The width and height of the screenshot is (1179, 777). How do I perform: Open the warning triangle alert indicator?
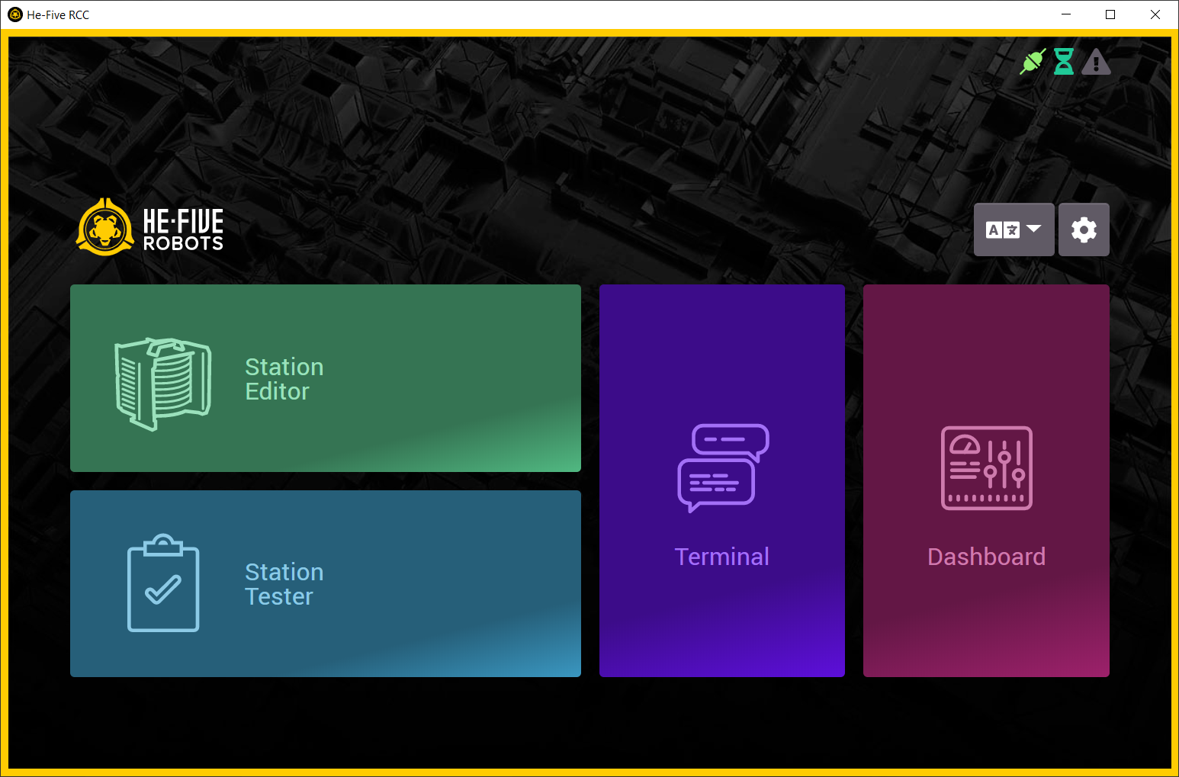point(1096,62)
